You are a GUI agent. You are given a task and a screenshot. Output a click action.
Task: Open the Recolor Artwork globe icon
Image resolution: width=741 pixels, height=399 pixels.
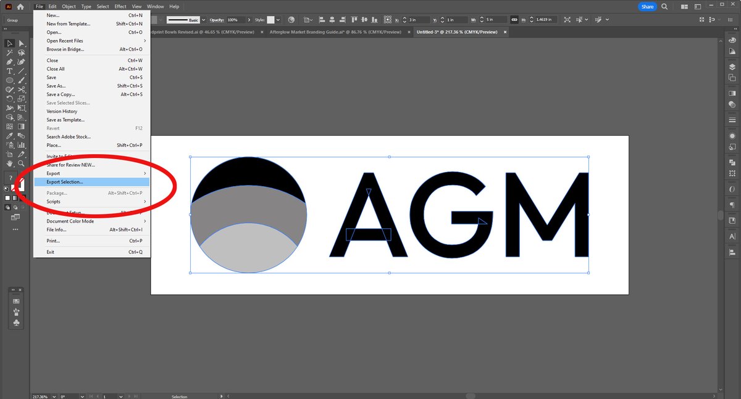tap(291, 20)
